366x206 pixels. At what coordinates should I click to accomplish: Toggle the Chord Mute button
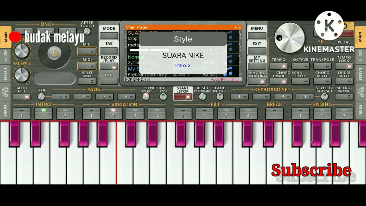tap(322, 81)
